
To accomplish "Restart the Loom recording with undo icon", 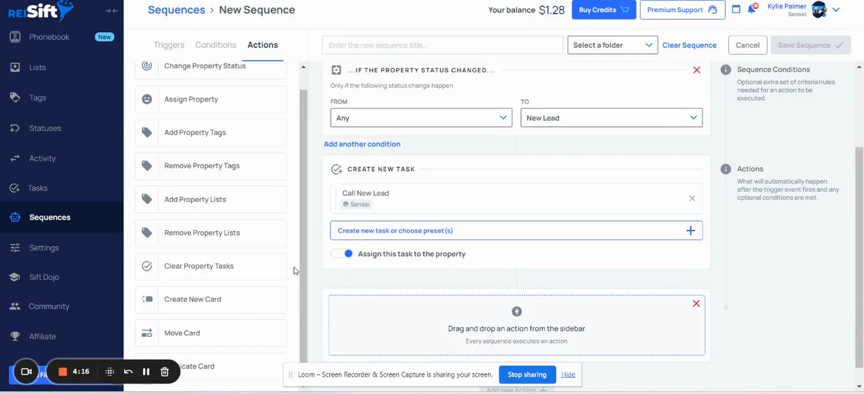I will 128,372.
